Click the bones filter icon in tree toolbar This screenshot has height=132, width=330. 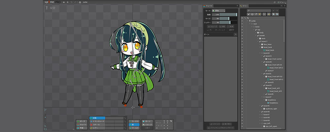248,14
